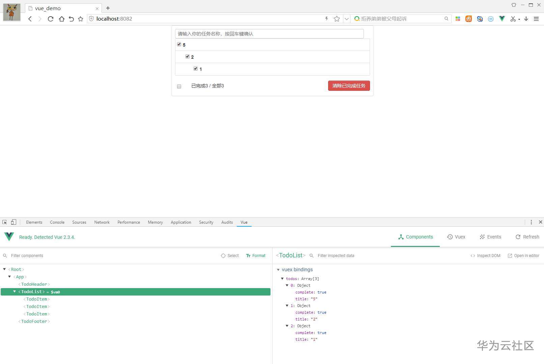Collapse the Root node in component tree
This screenshot has height=364, width=544.
(x=4, y=269)
